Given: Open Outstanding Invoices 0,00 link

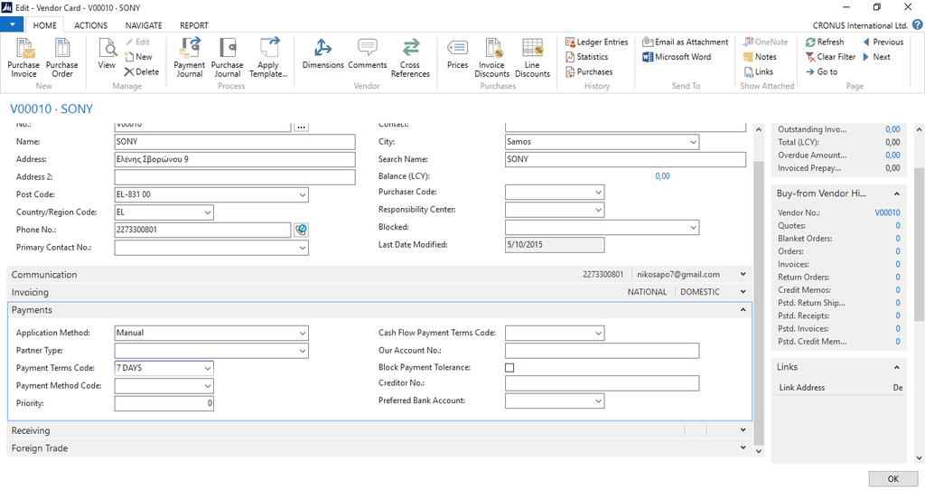Looking at the screenshot, I should pyautogui.click(x=892, y=129).
